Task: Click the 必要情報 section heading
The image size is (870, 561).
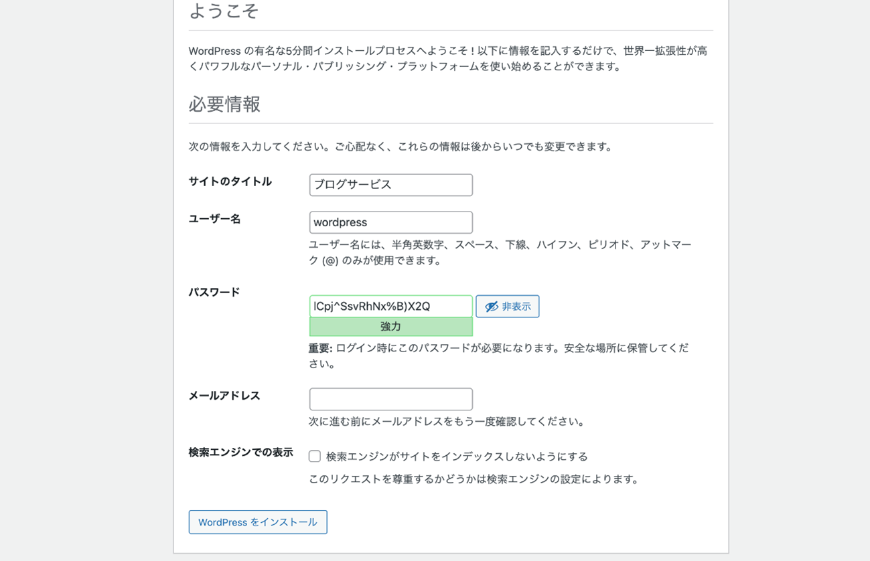Action: pos(224,104)
